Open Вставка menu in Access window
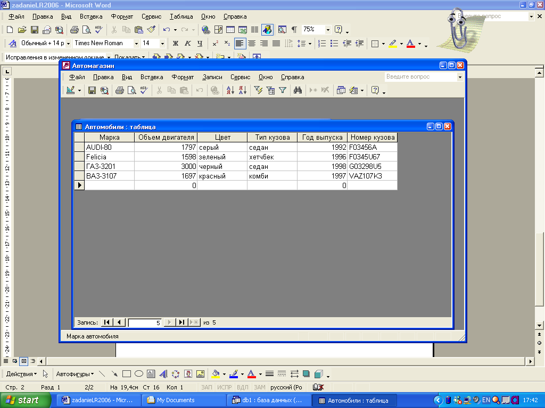The height and width of the screenshot is (408, 545). click(152, 77)
